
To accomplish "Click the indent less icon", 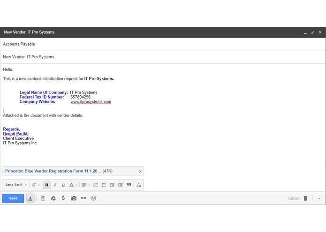I will tap(112, 185).
